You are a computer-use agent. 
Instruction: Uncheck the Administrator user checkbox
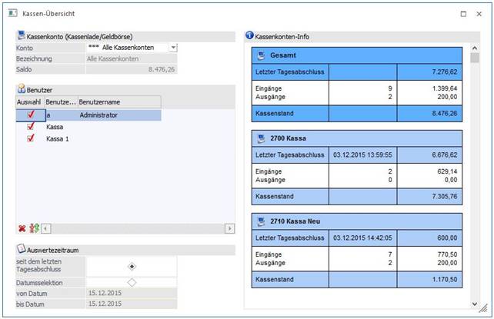[x=31, y=115]
